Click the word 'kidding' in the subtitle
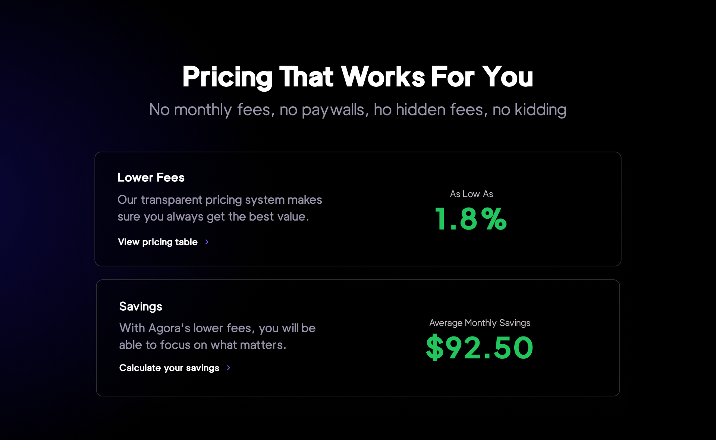This screenshot has width=716, height=440. point(540,110)
